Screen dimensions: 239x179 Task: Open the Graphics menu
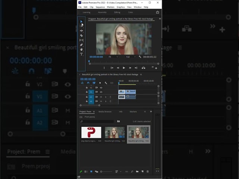(x=121, y=7)
